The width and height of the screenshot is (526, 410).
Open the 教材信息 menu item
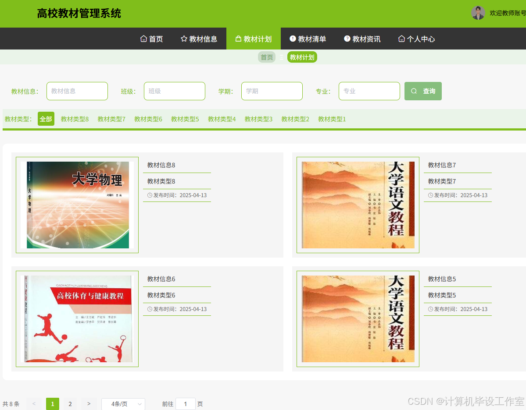click(x=199, y=39)
